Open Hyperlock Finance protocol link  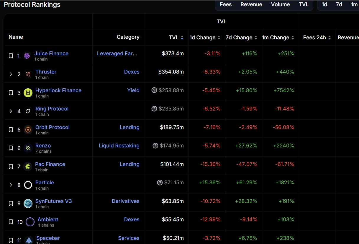58,90
